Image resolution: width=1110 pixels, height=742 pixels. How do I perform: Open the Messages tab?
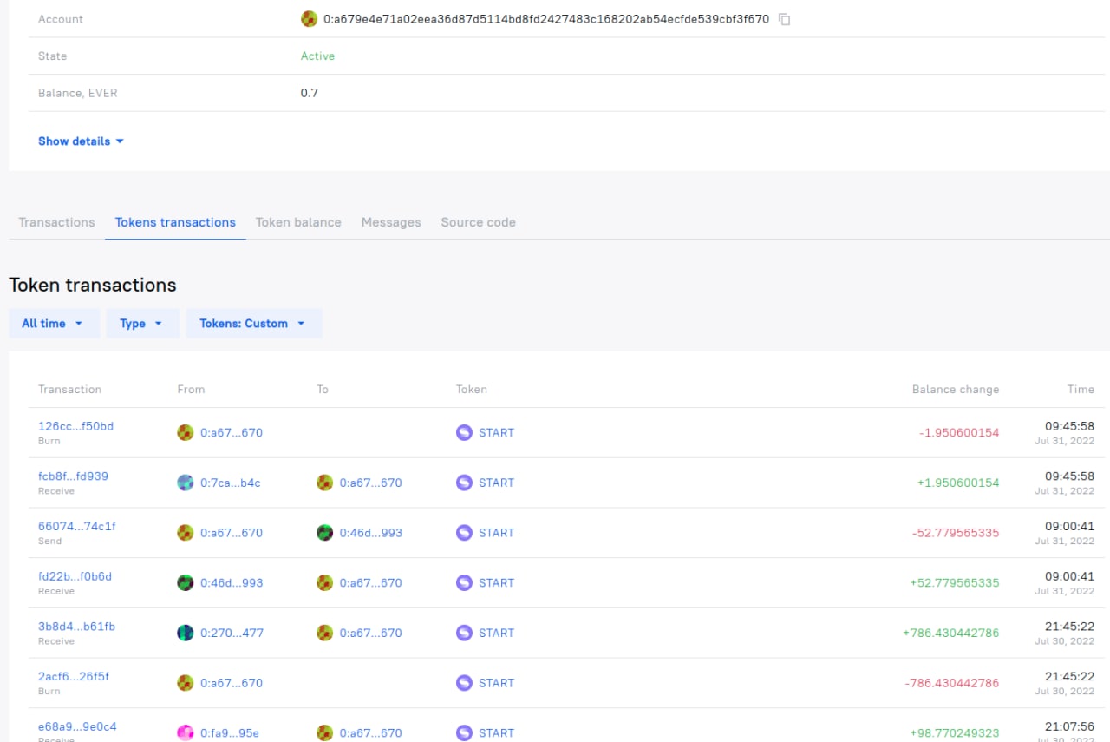coord(391,222)
